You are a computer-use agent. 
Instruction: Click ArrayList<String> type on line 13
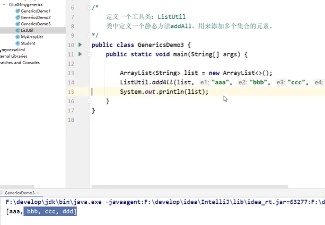click(x=150, y=73)
